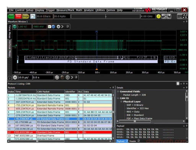Click the 4.00 GHz bandwidth field
This screenshot has width=196, height=150.
tap(148, 16)
